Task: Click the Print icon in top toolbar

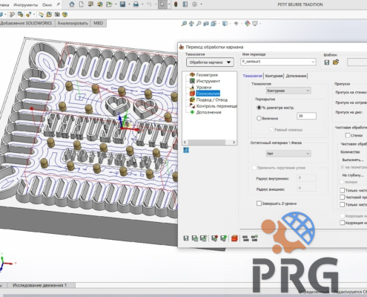Action: (136, 4)
